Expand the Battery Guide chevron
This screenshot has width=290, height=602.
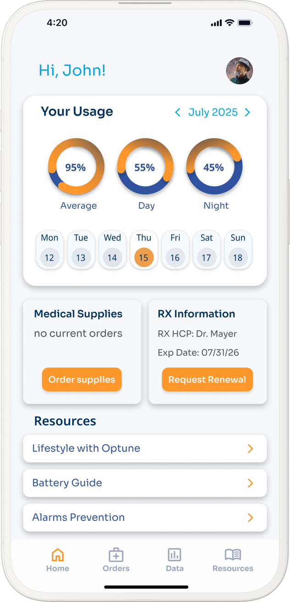(x=250, y=483)
